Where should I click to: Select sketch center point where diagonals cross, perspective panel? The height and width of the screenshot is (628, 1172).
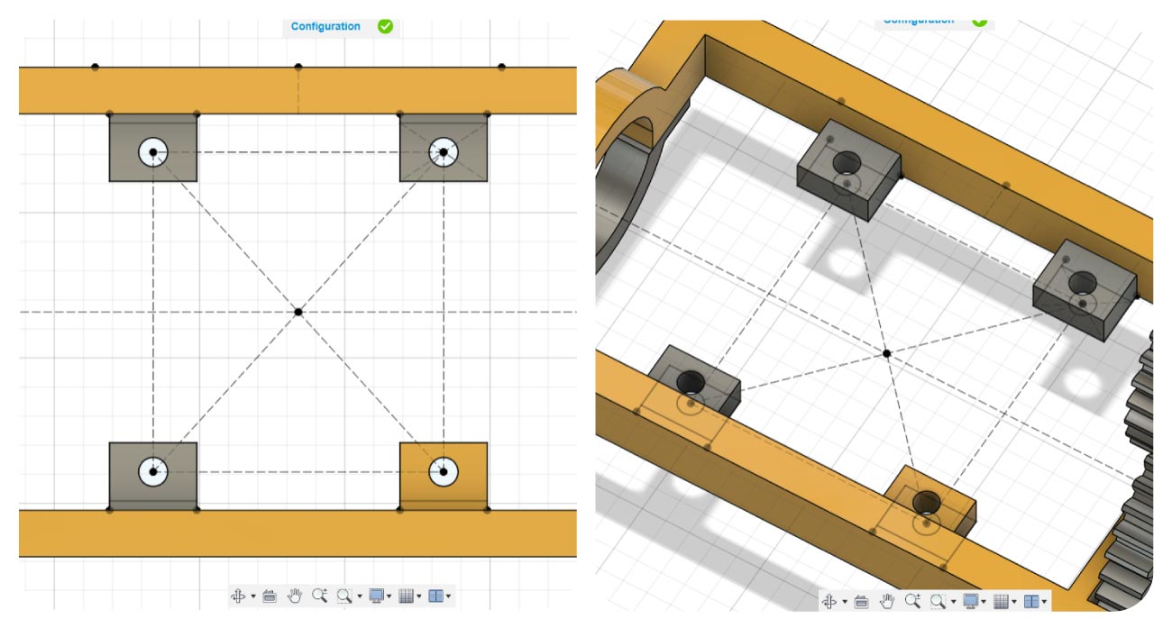point(887,353)
